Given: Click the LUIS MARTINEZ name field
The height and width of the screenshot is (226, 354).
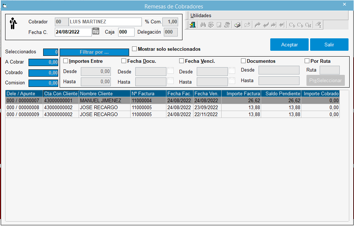Looking at the screenshot, I should click(105, 22).
